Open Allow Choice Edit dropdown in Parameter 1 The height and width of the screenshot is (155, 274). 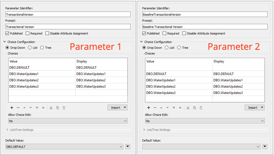click(x=68, y=121)
